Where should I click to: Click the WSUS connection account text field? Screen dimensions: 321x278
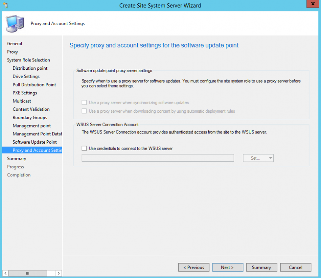click(x=157, y=158)
